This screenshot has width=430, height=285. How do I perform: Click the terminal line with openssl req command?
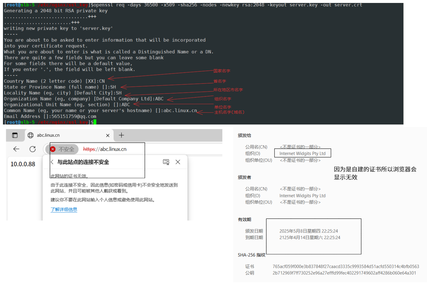tap(183, 5)
